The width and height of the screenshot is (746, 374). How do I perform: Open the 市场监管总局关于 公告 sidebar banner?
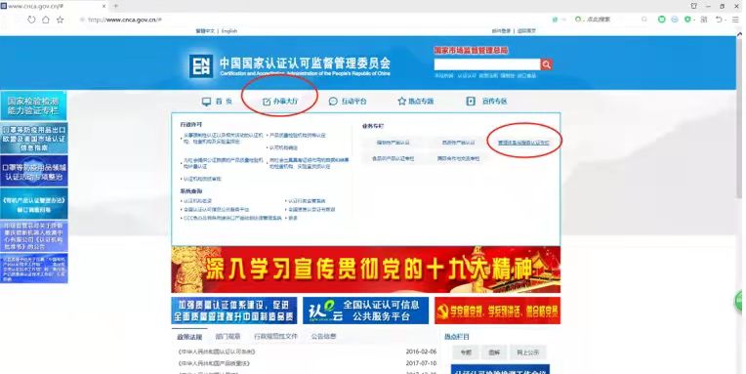(x=34, y=236)
